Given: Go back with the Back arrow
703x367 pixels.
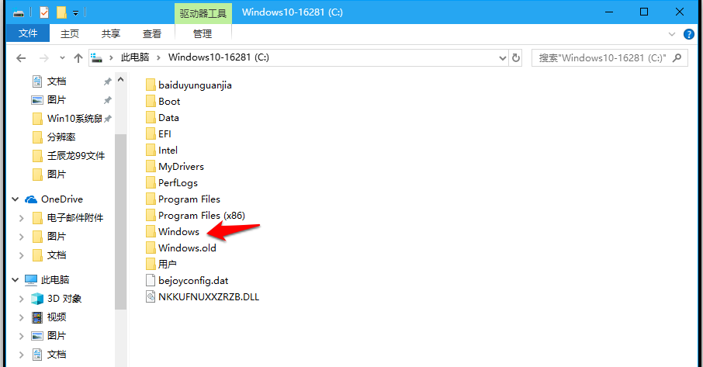Looking at the screenshot, I should [x=21, y=58].
